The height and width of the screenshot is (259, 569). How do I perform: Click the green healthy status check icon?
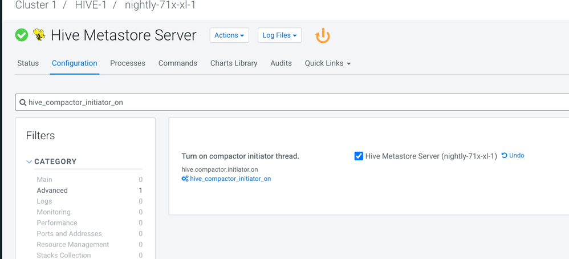pos(22,35)
